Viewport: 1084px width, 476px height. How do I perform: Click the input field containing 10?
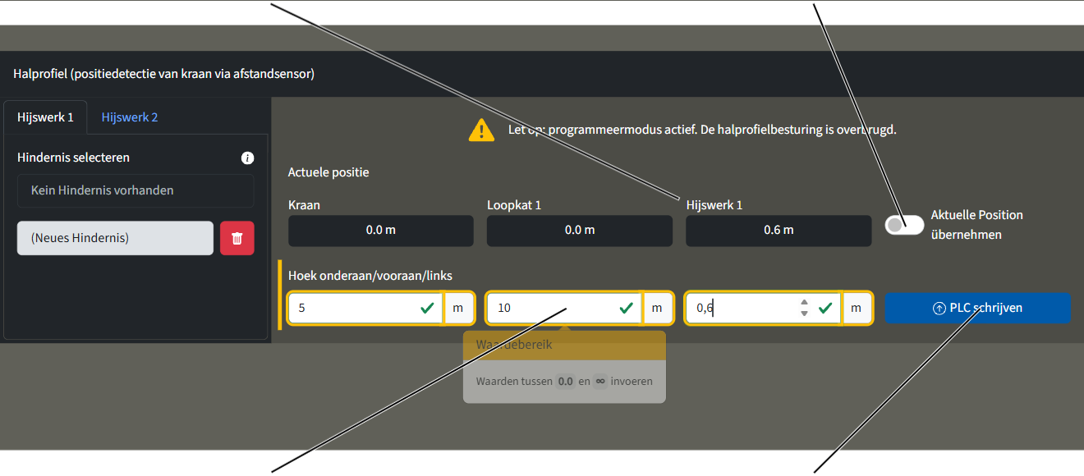(564, 309)
